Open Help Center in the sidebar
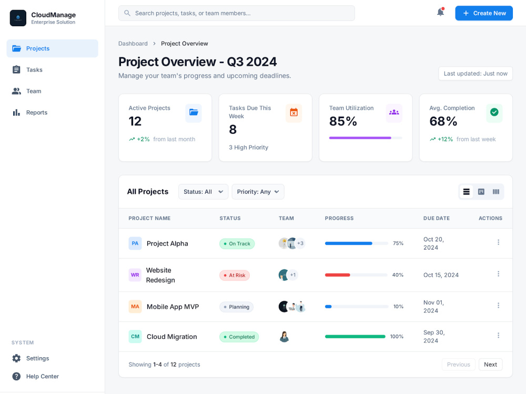This screenshot has width=526, height=394. 52,376
